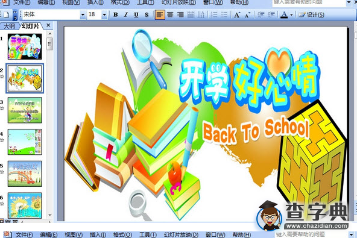Apply the font color A swatch
357x238 pixels.
coord(283,15)
